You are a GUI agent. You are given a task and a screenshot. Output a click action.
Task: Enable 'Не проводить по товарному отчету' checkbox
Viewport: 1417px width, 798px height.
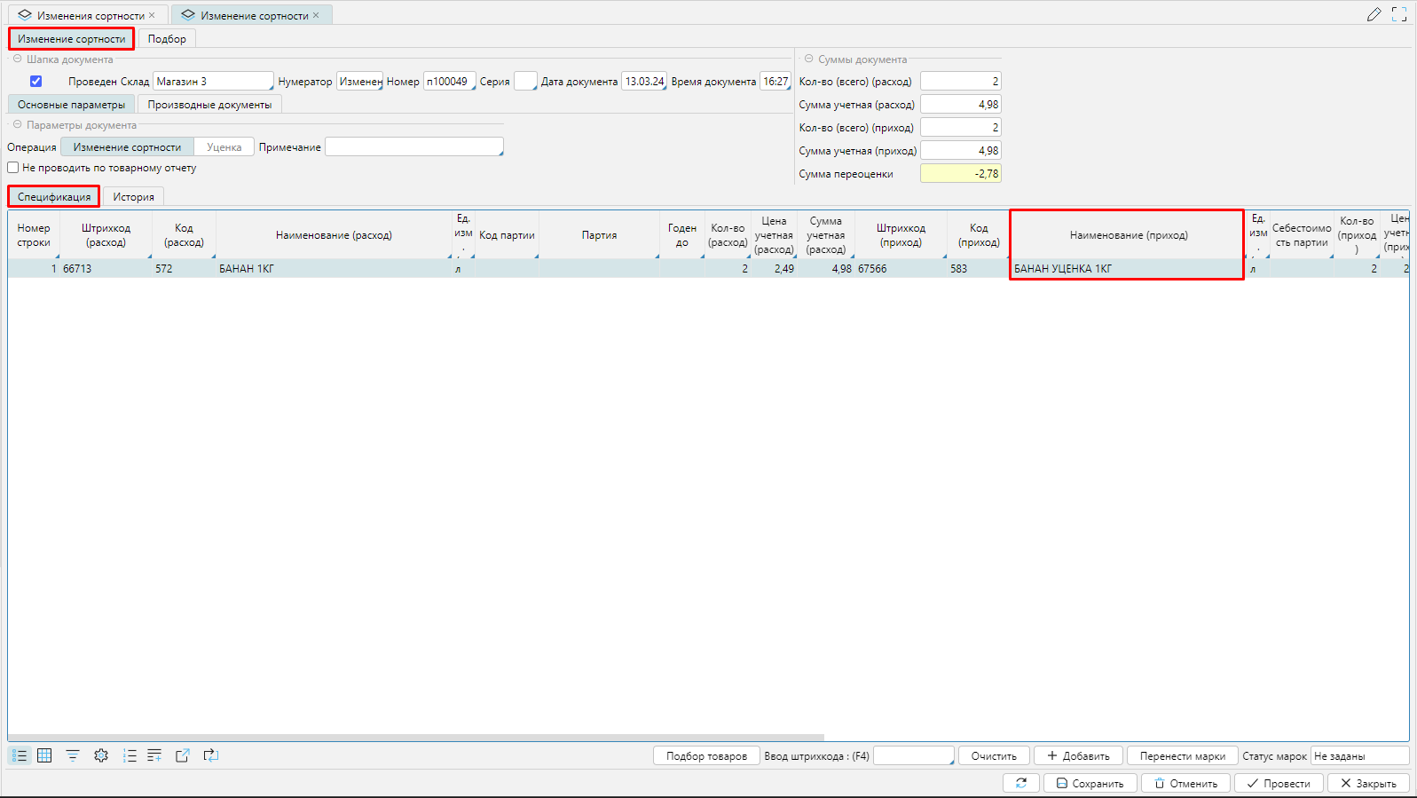point(13,168)
